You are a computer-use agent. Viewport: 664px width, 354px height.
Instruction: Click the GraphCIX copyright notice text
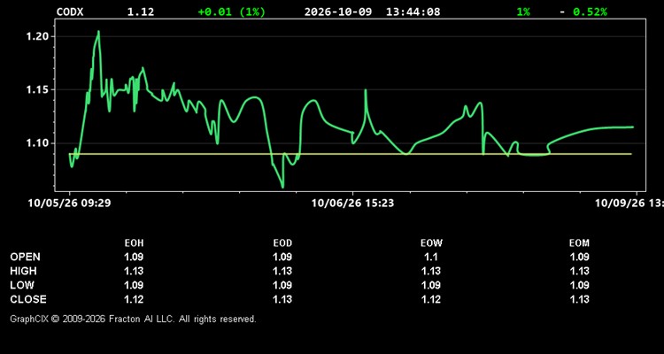point(133,319)
